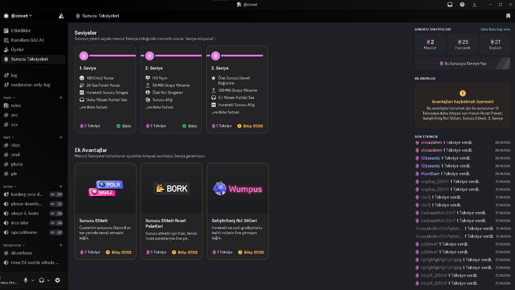Click 'Bu Sunucuya Takviye Yap' button
Image resolution: width=515 pixels, height=290 pixels.
[x=462, y=63]
